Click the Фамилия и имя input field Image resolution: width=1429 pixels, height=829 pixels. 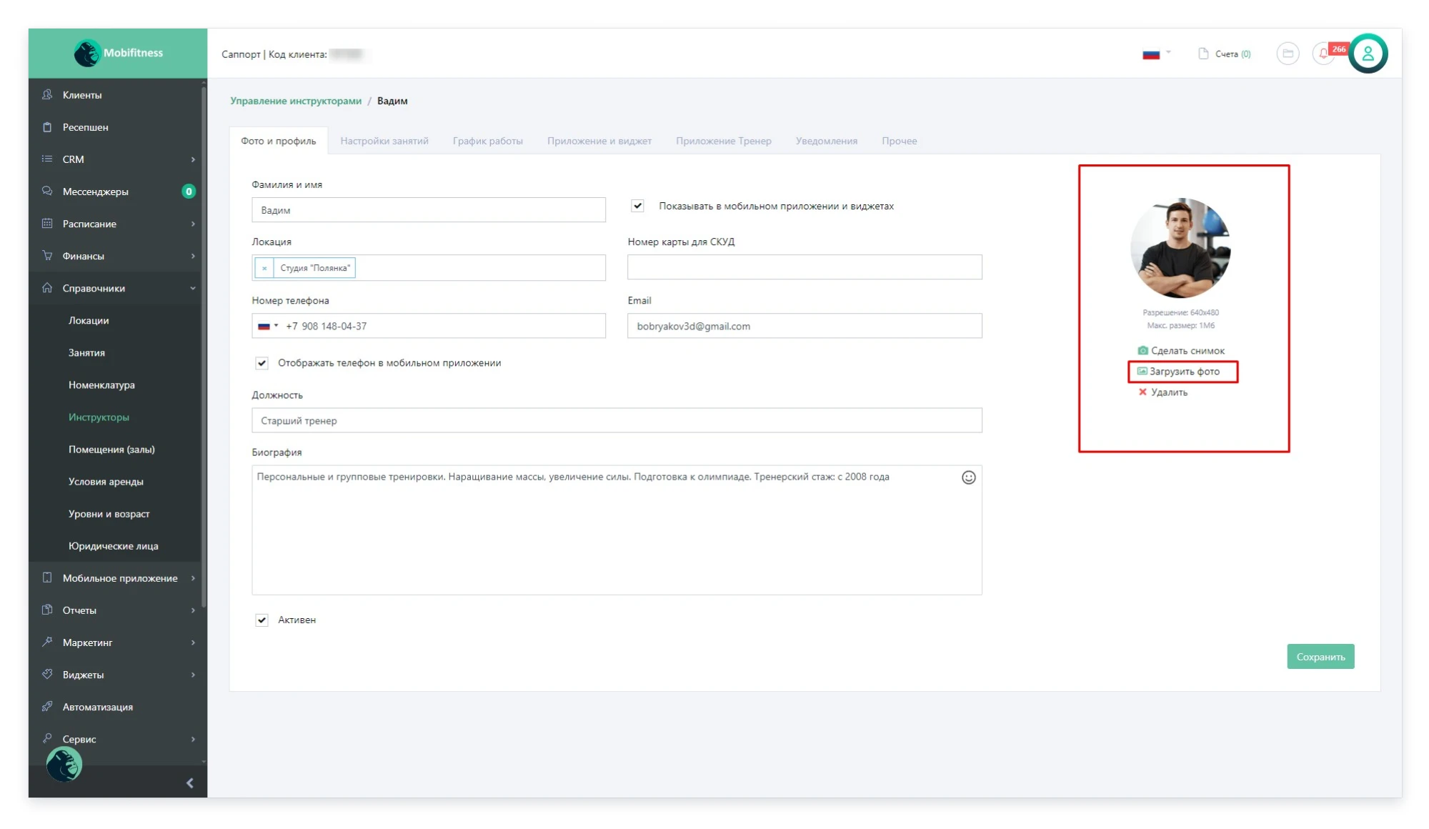429,210
